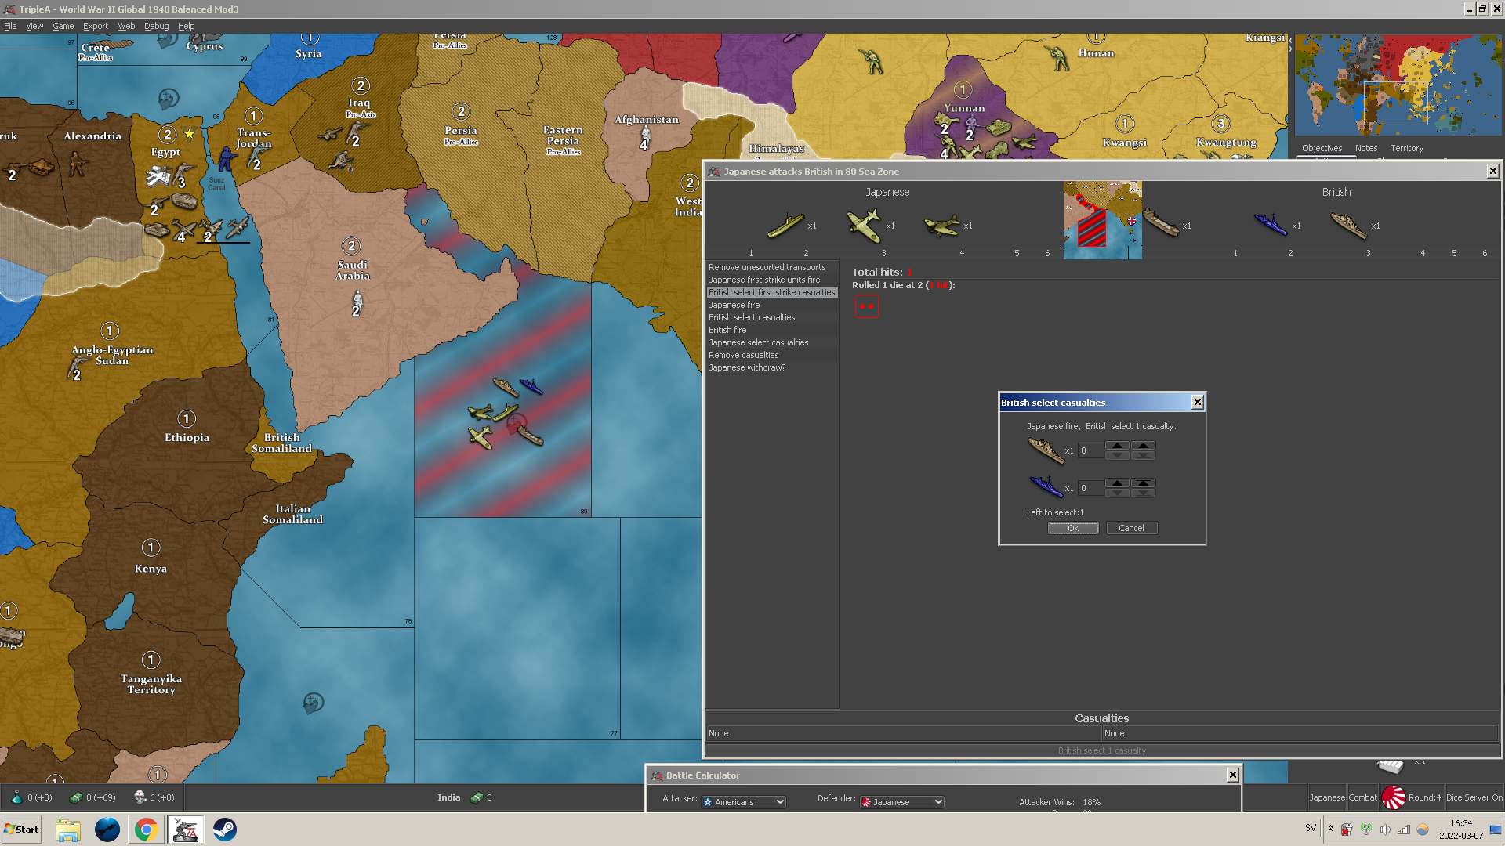Select 'Japanese select casualties' battle step
Screen dimensions: 1505x846
tap(772, 342)
